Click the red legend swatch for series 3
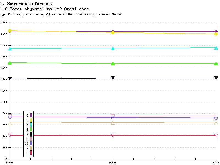Viewport: 220px width, 165px height. (x=31, y=153)
